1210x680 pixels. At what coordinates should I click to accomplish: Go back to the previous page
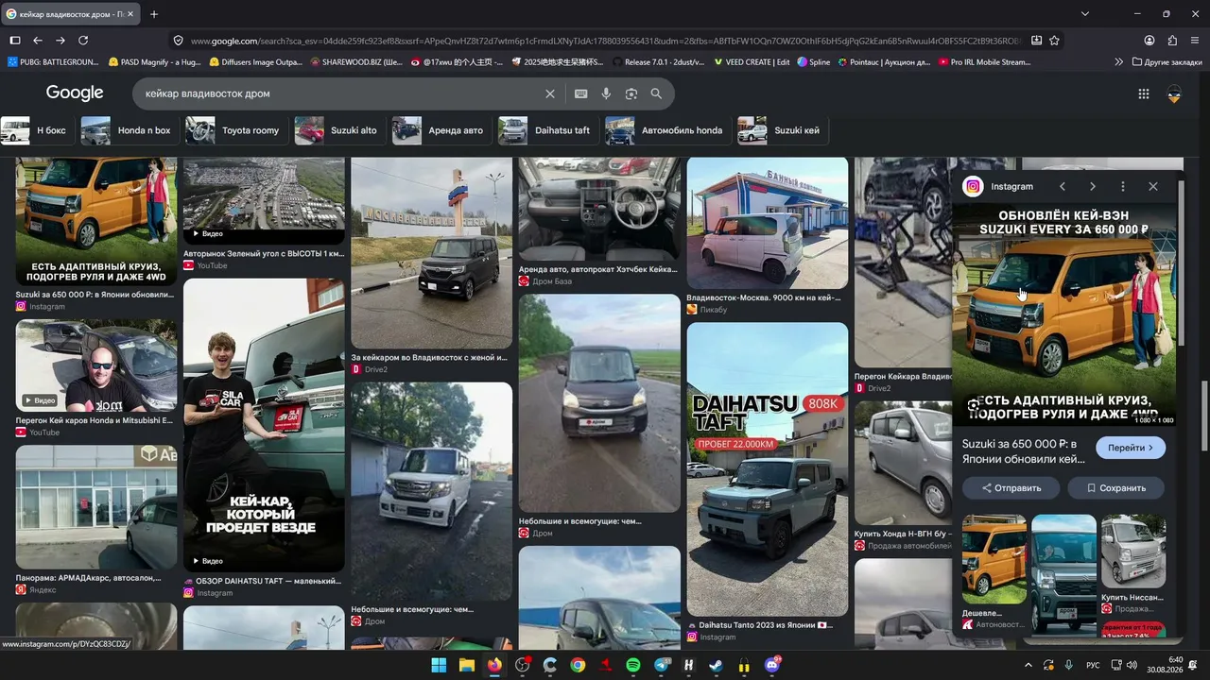[x=38, y=41]
